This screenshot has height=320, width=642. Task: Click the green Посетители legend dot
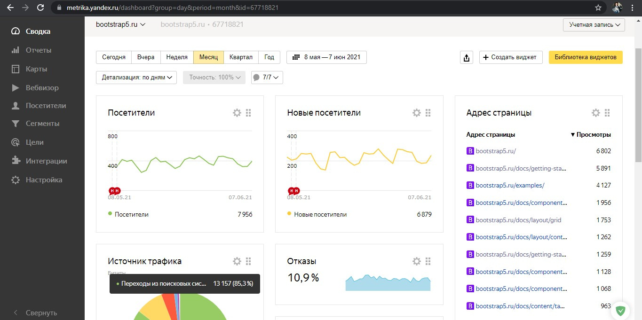click(110, 214)
